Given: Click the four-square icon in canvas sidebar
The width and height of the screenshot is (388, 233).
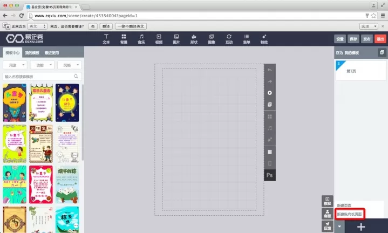Looking at the screenshot, I should (270, 116).
